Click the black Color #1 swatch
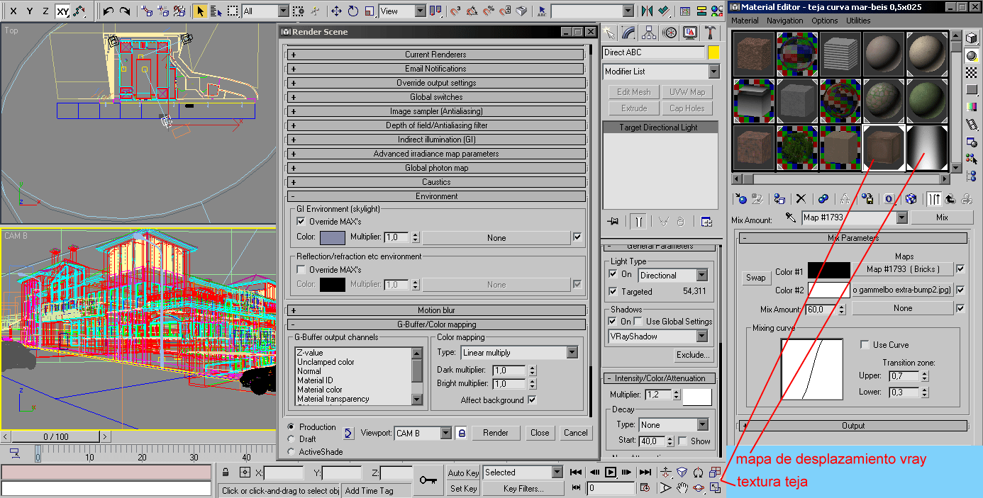This screenshot has width=983, height=498. click(828, 270)
